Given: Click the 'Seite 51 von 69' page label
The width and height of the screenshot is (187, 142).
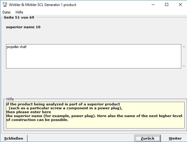Looking at the screenshot, I should pyautogui.click(x=19, y=17).
